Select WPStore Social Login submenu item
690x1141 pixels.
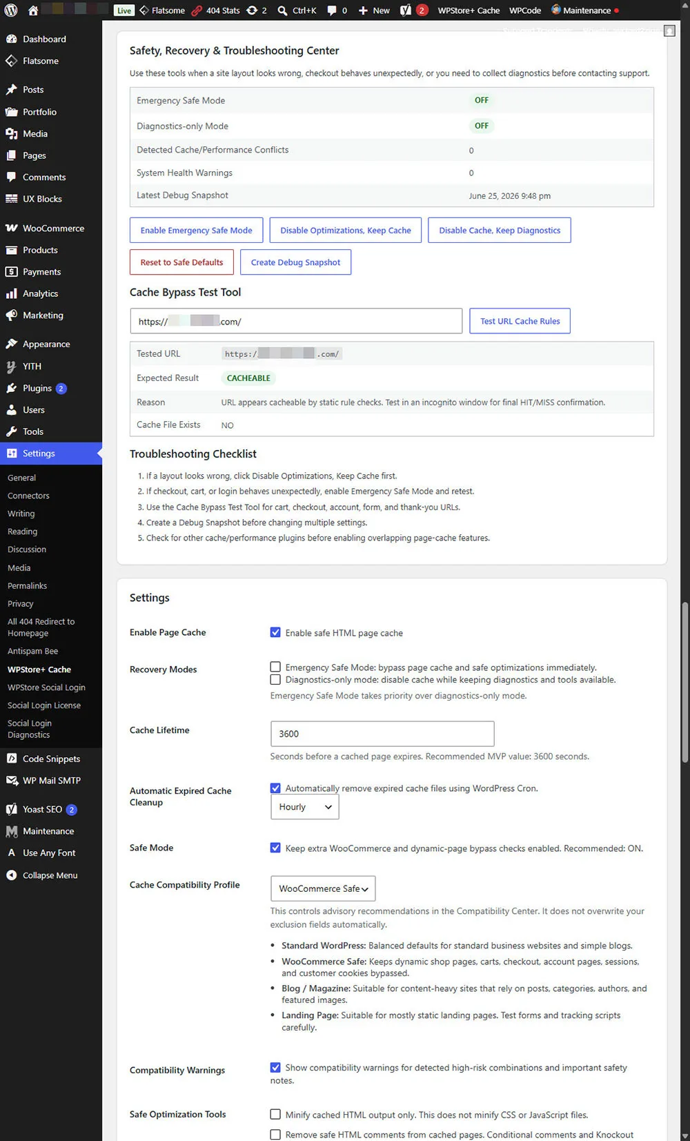pyautogui.click(x=46, y=687)
